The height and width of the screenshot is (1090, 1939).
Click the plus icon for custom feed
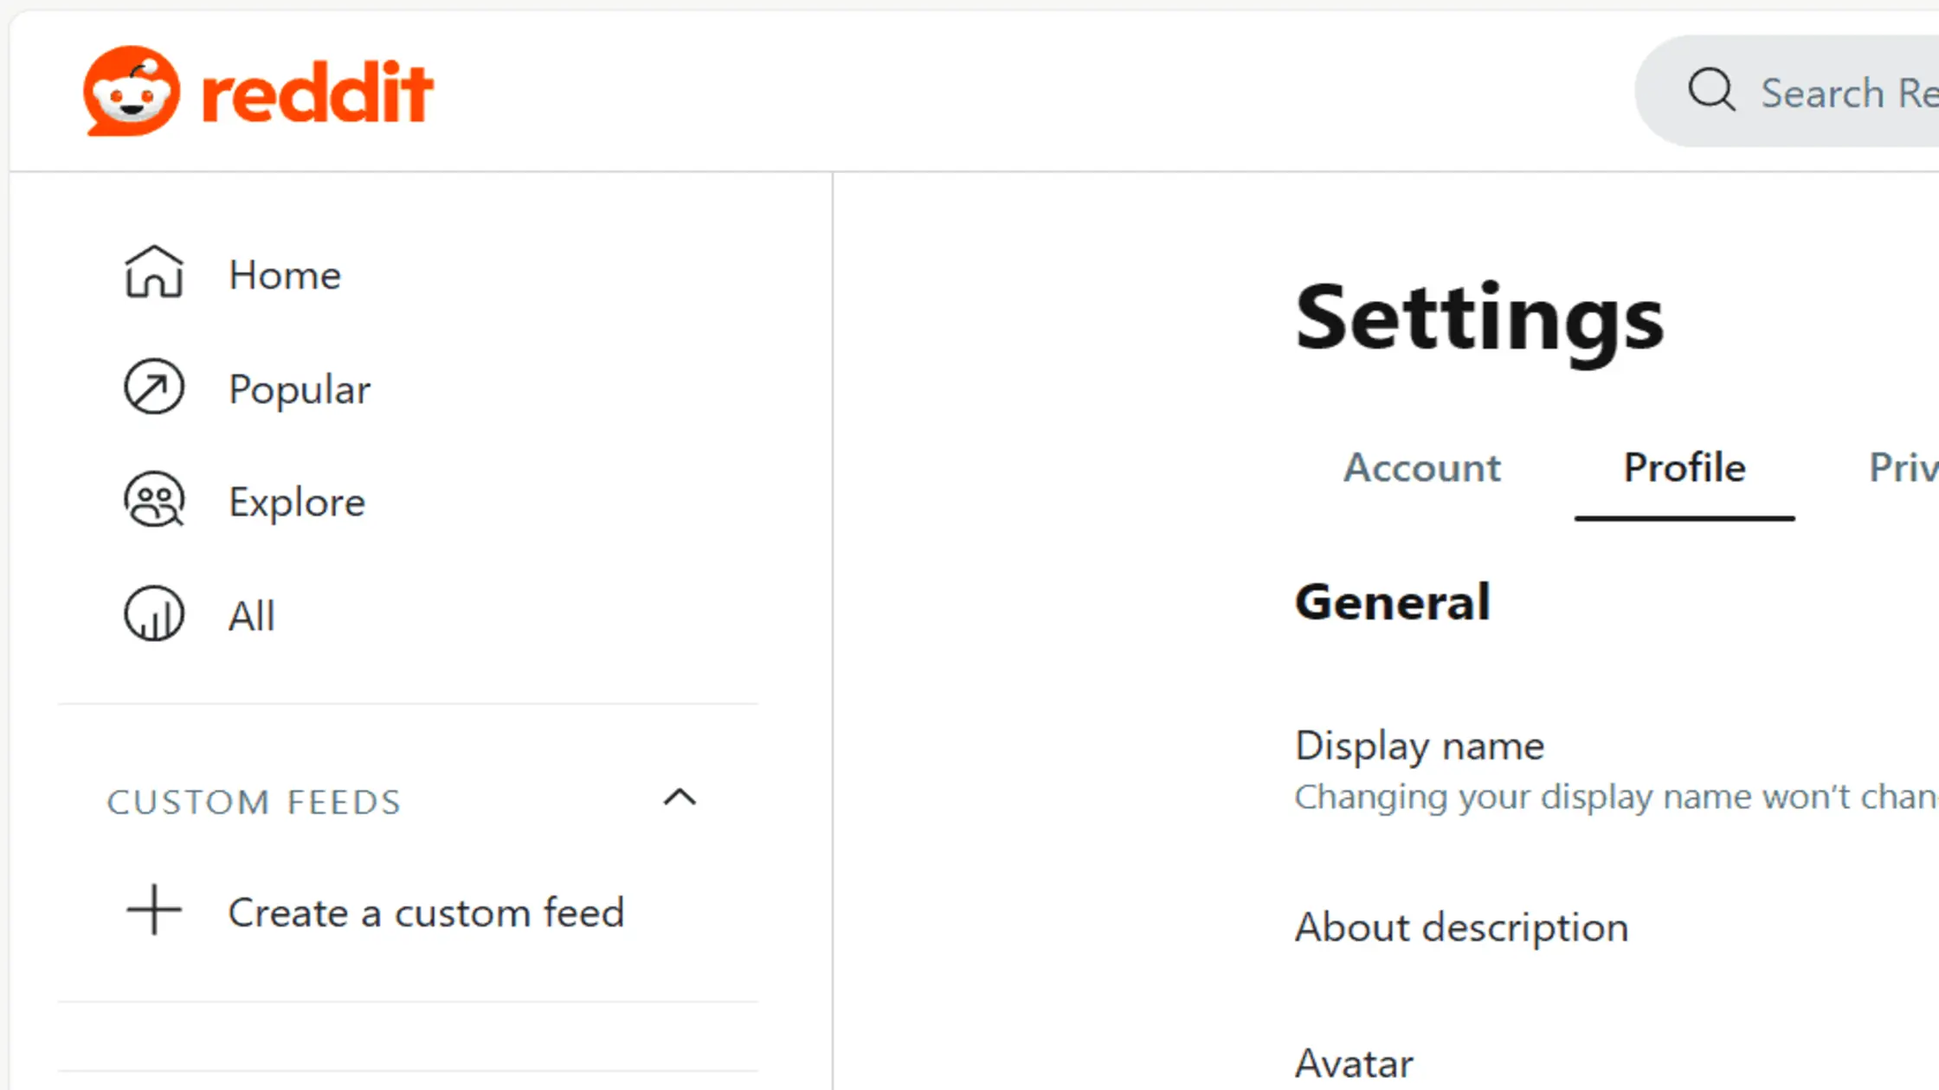click(x=152, y=912)
